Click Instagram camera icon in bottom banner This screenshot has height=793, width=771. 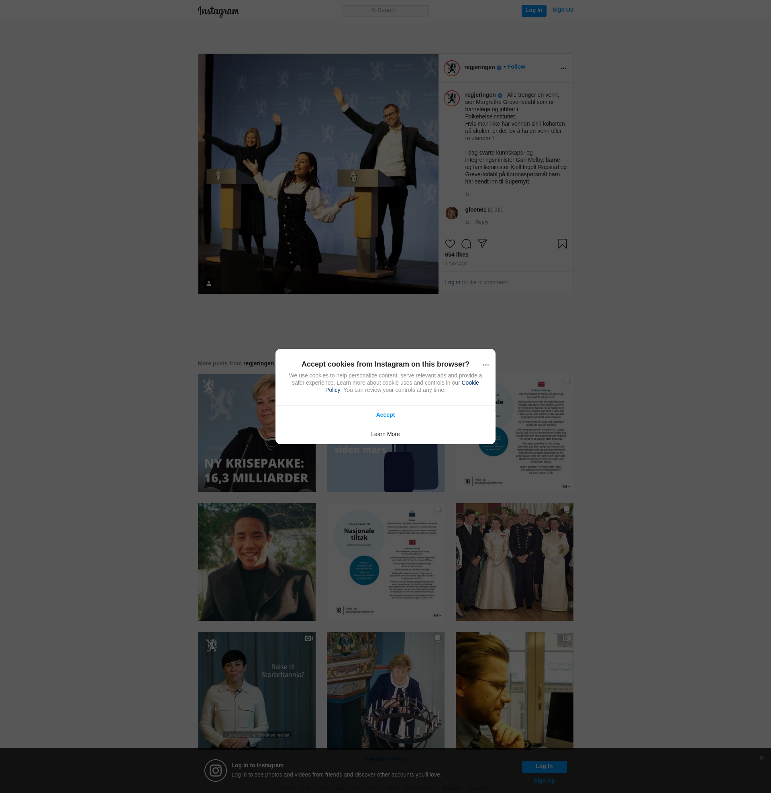coord(215,771)
